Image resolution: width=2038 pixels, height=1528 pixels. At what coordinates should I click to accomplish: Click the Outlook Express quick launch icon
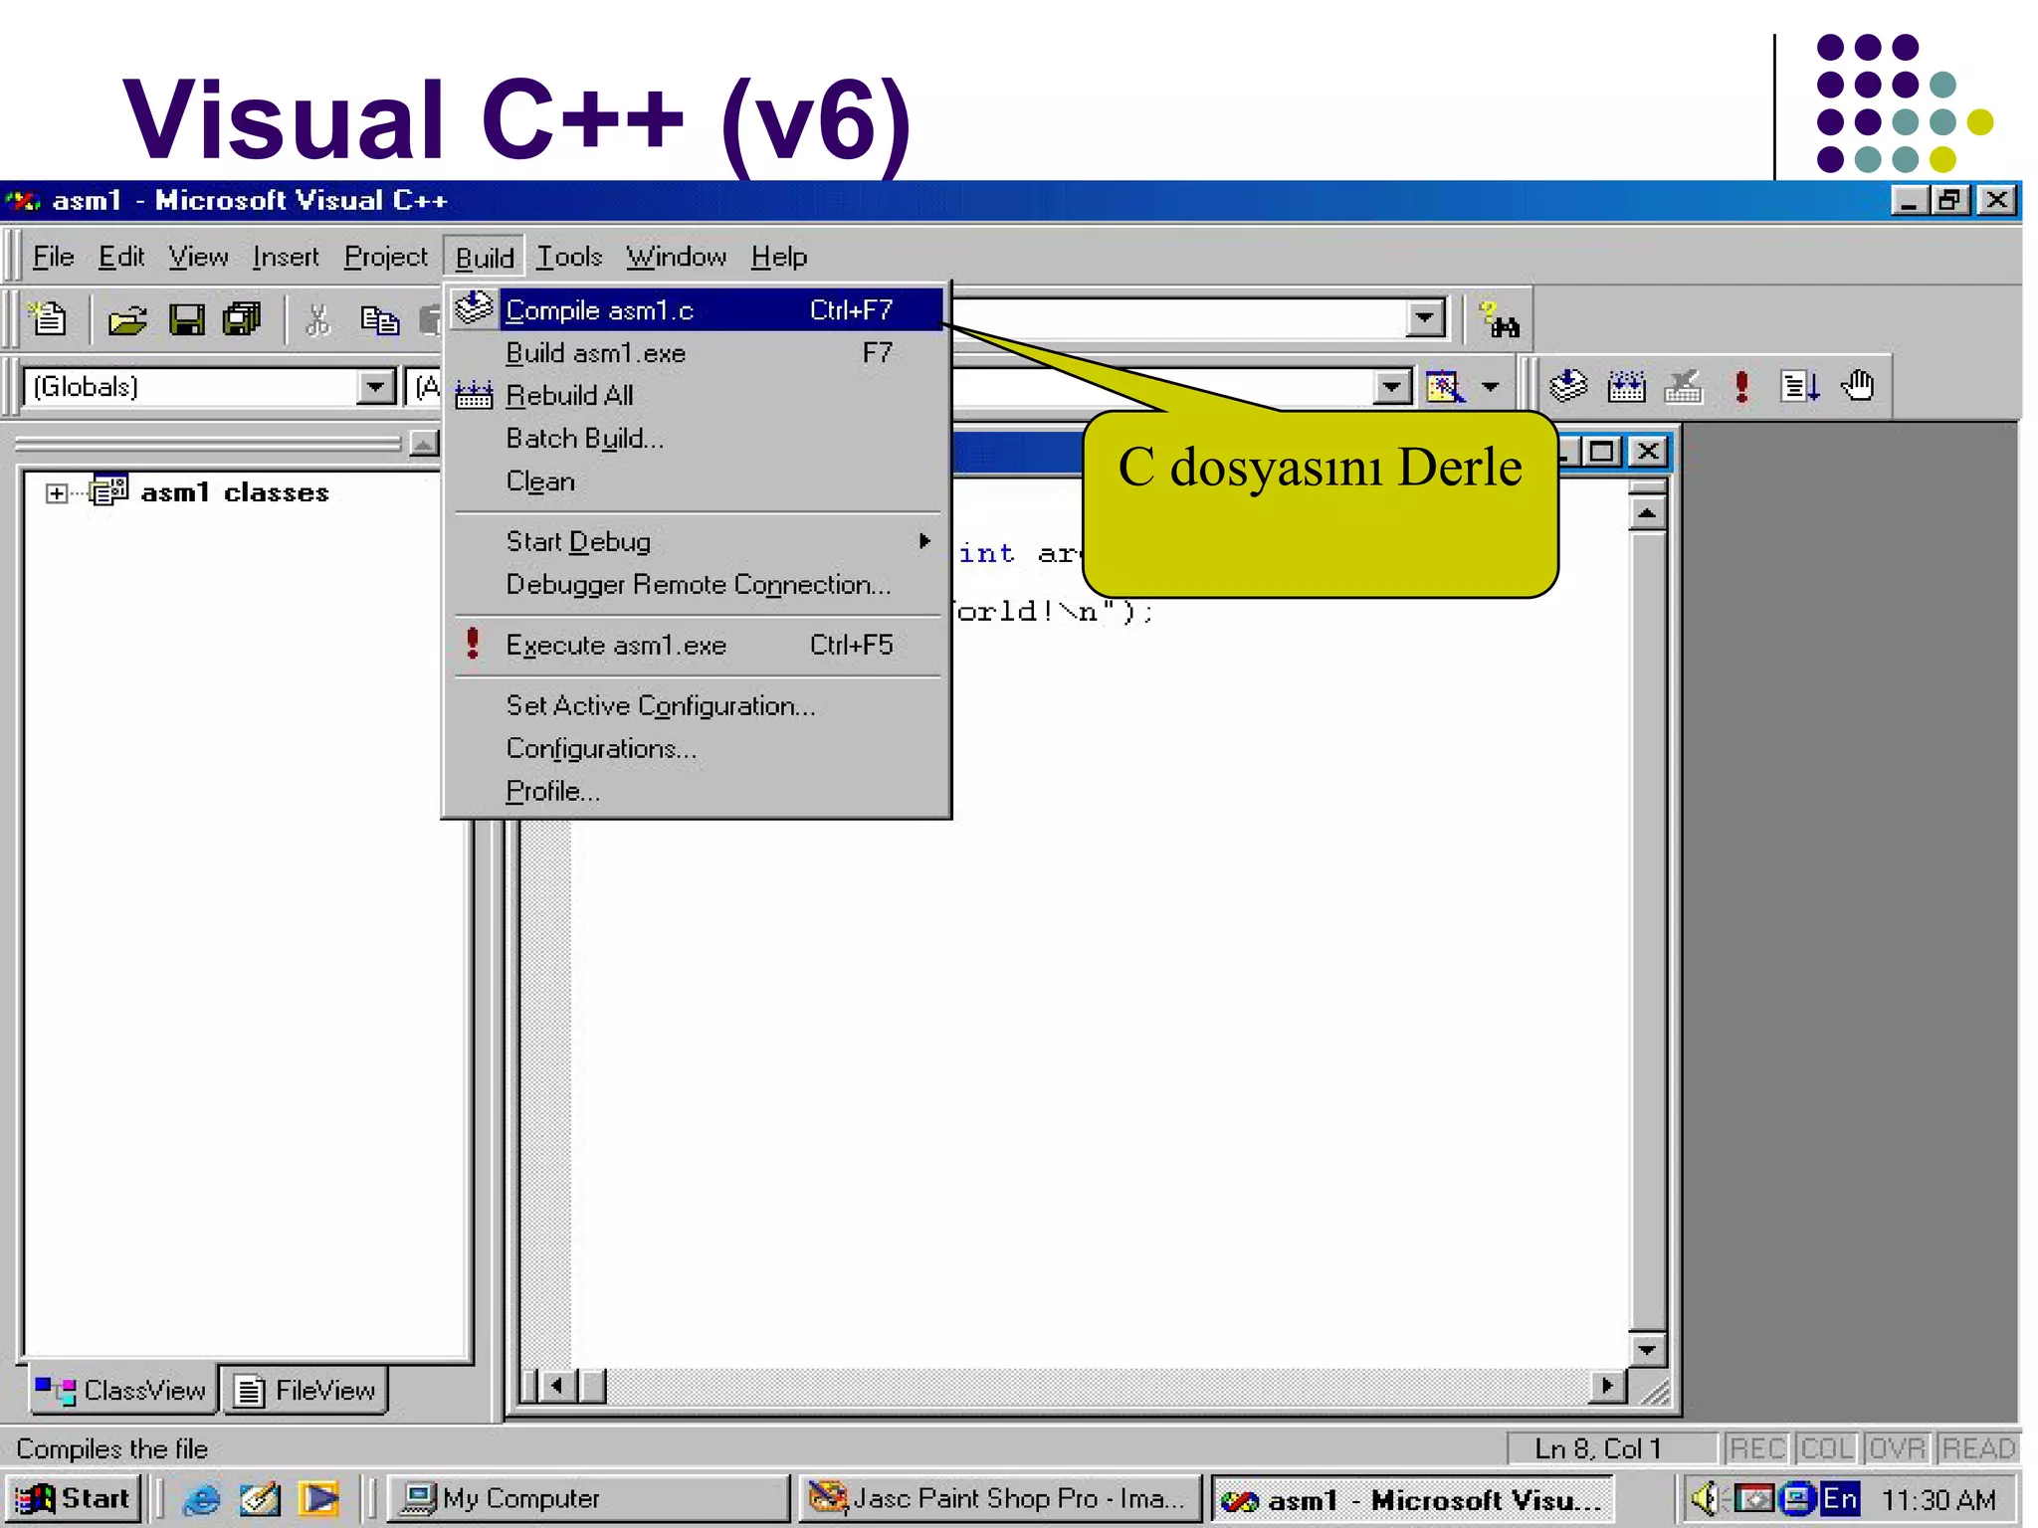coord(260,1498)
